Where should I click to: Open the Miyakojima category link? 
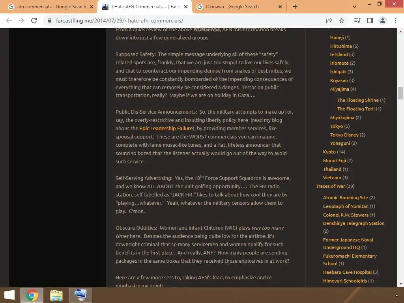pos(342,118)
